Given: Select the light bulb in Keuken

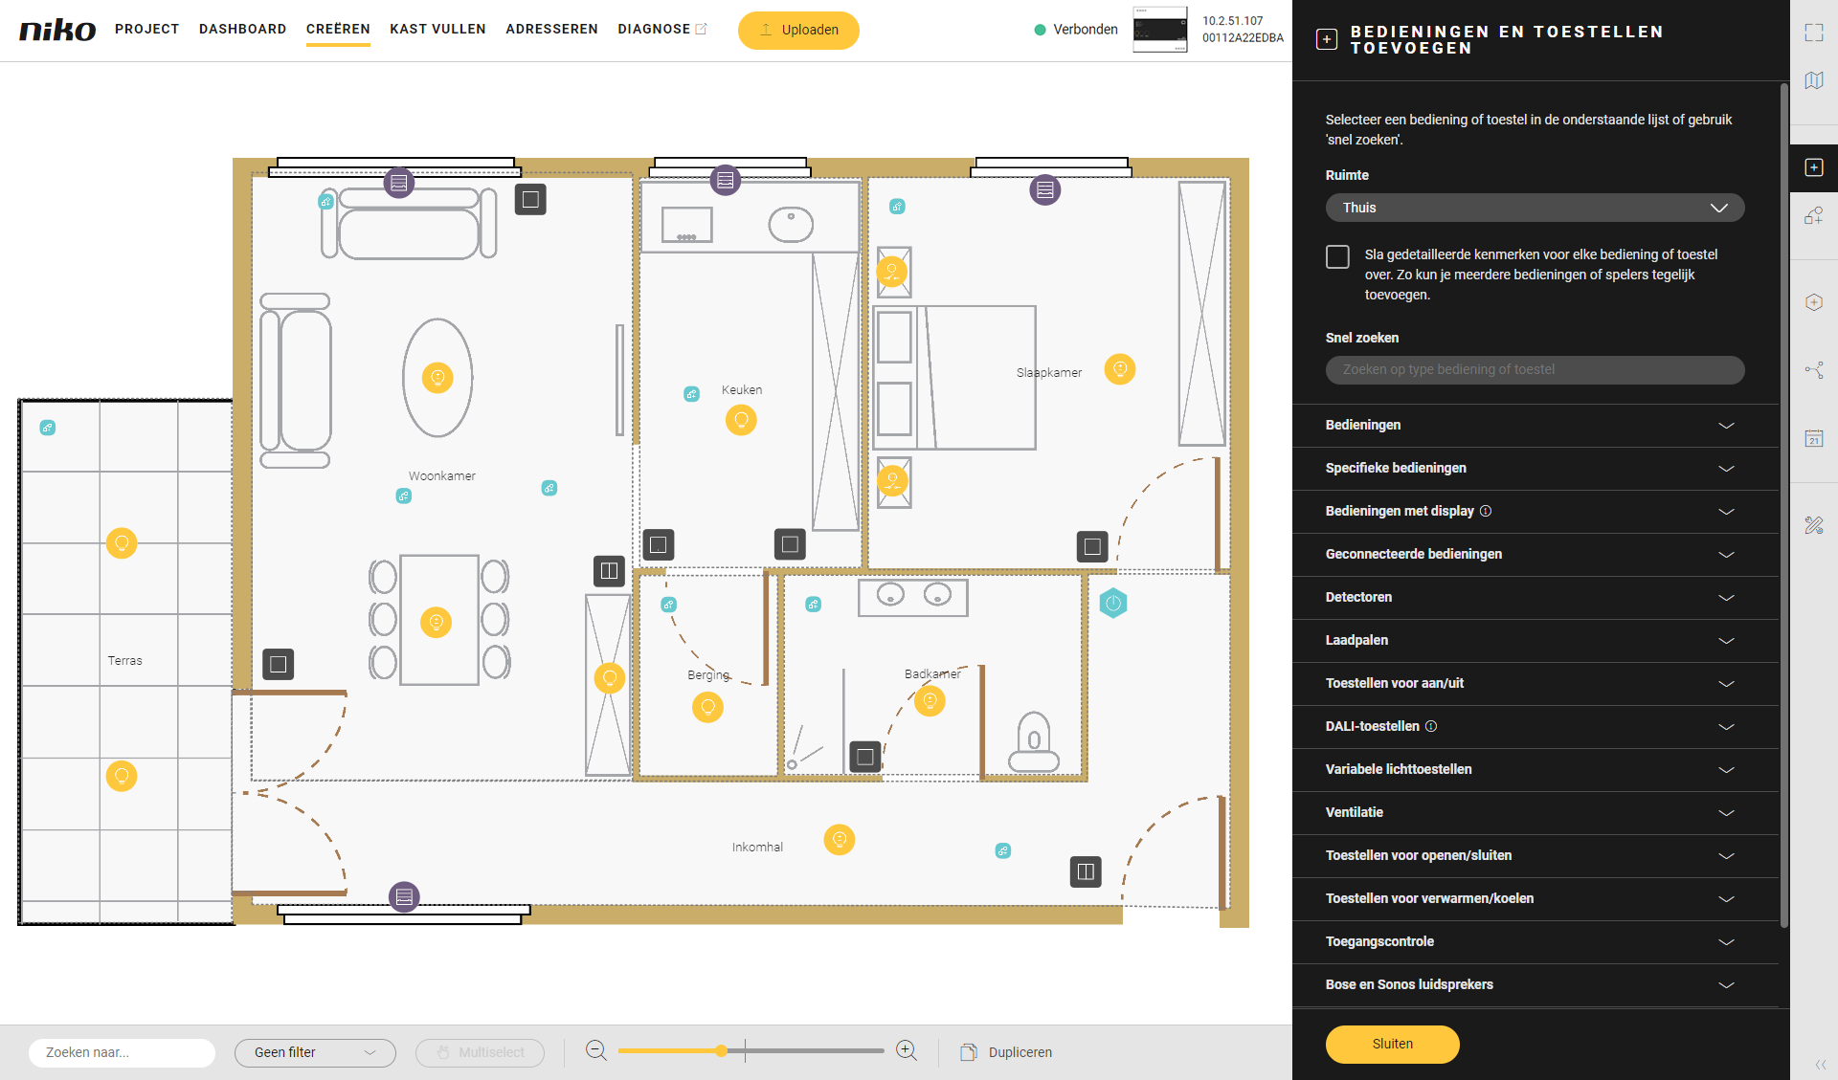Looking at the screenshot, I should tap(741, 420).
